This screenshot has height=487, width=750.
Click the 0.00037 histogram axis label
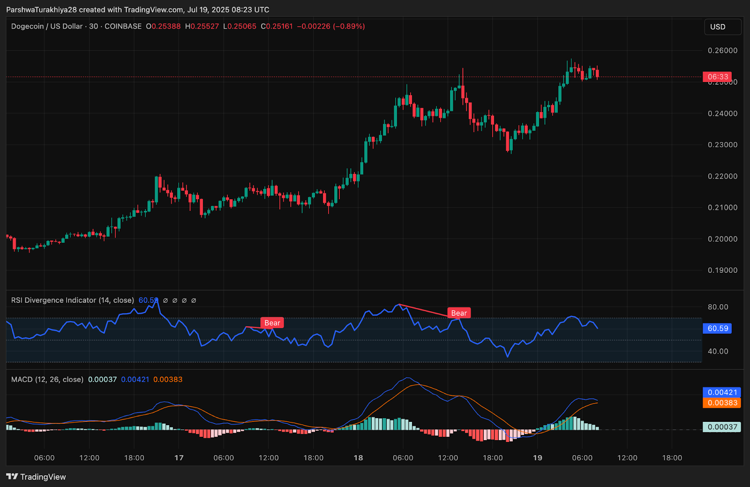click(x=722, y=427)
